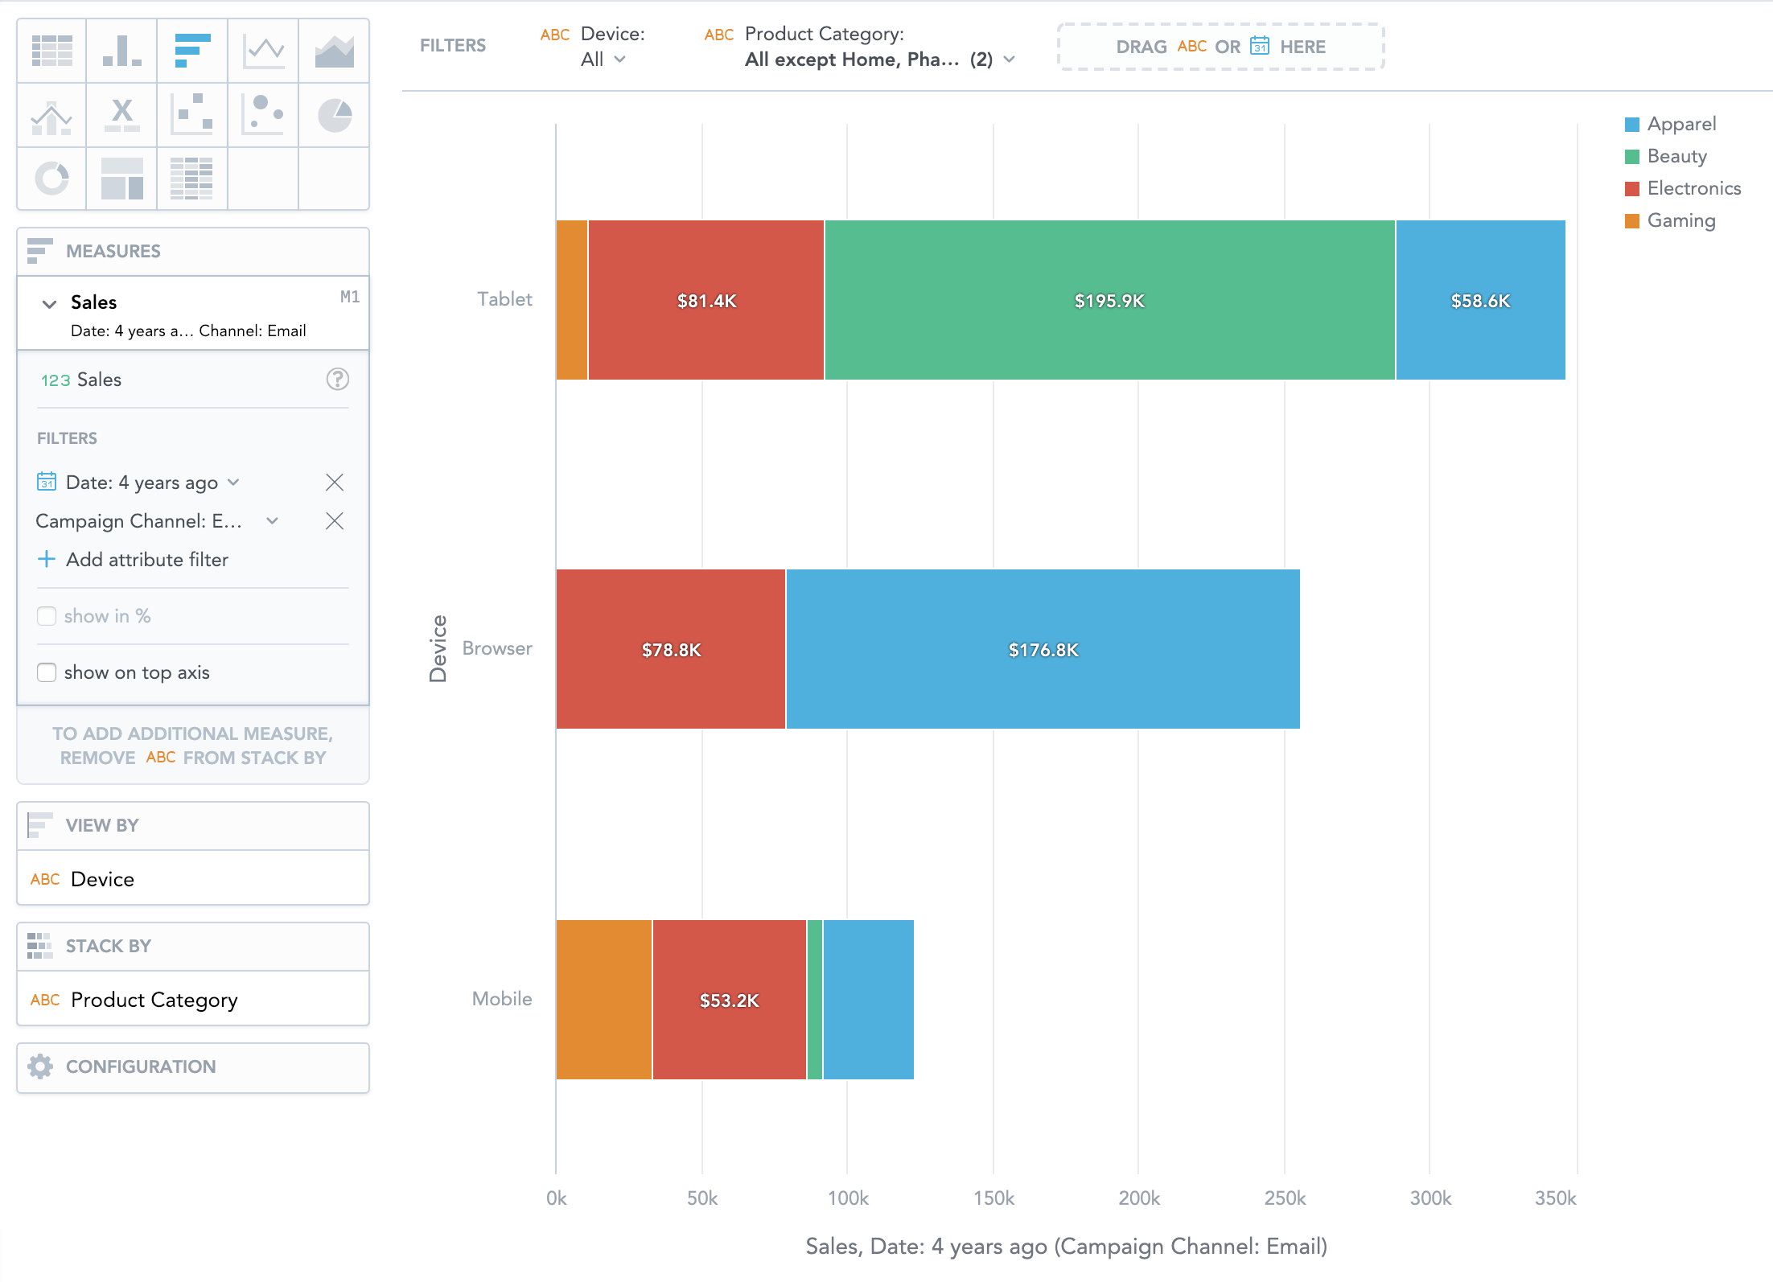This screenshot has height=1282, width=1773.
Task: Open the Campaign Channel filter dropdown
Action: coord(158,521)
